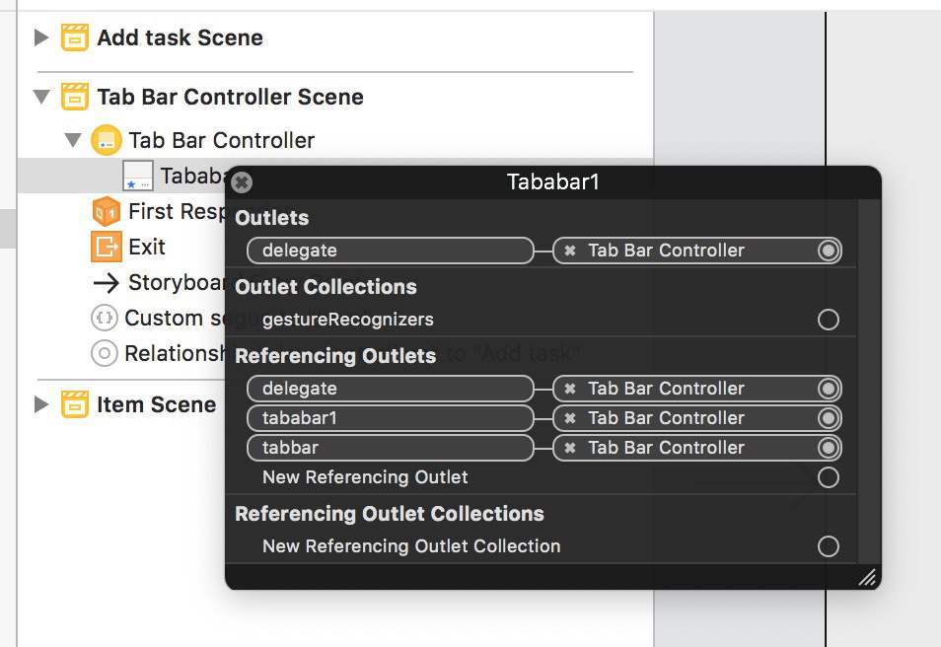Click the yellow Tab Bar Controller icon
The width and height of the screenshot is (941, 647).
[x=107, y=140]
